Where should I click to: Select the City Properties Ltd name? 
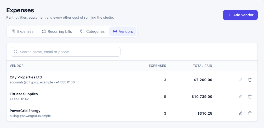(x=26, y=77)
